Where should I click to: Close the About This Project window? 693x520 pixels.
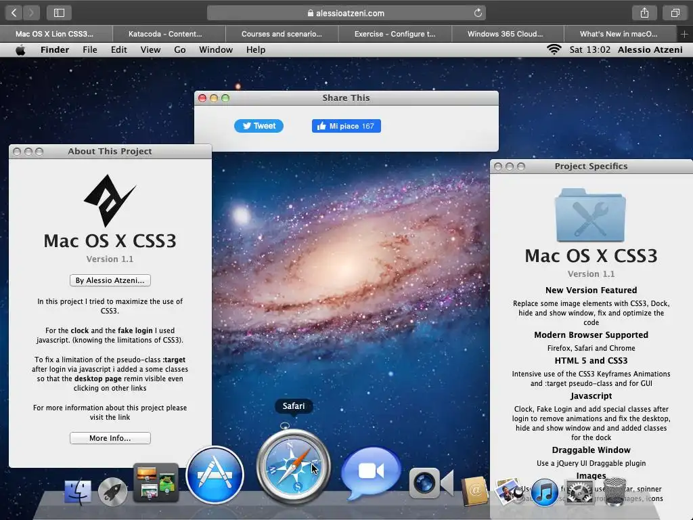(17, 152)
